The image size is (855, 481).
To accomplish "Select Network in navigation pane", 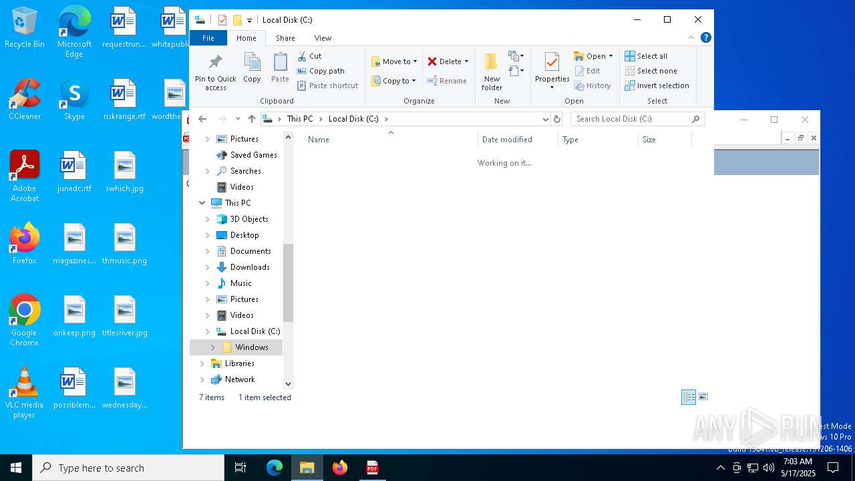I will (x=240, y=379).
